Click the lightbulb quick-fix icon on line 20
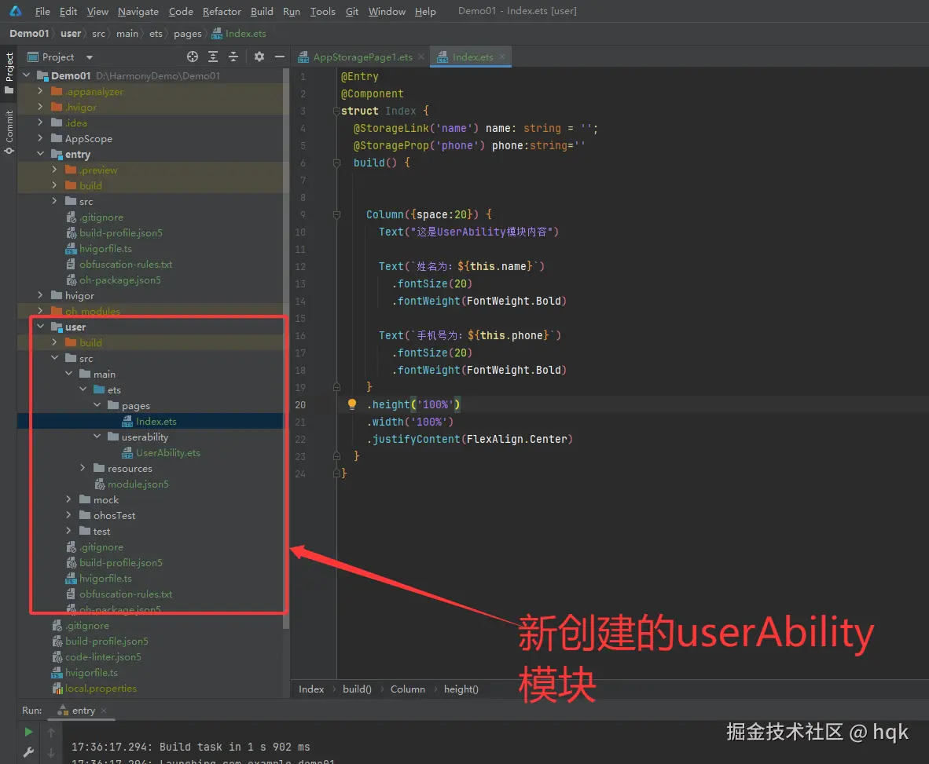 pos(353,405)
